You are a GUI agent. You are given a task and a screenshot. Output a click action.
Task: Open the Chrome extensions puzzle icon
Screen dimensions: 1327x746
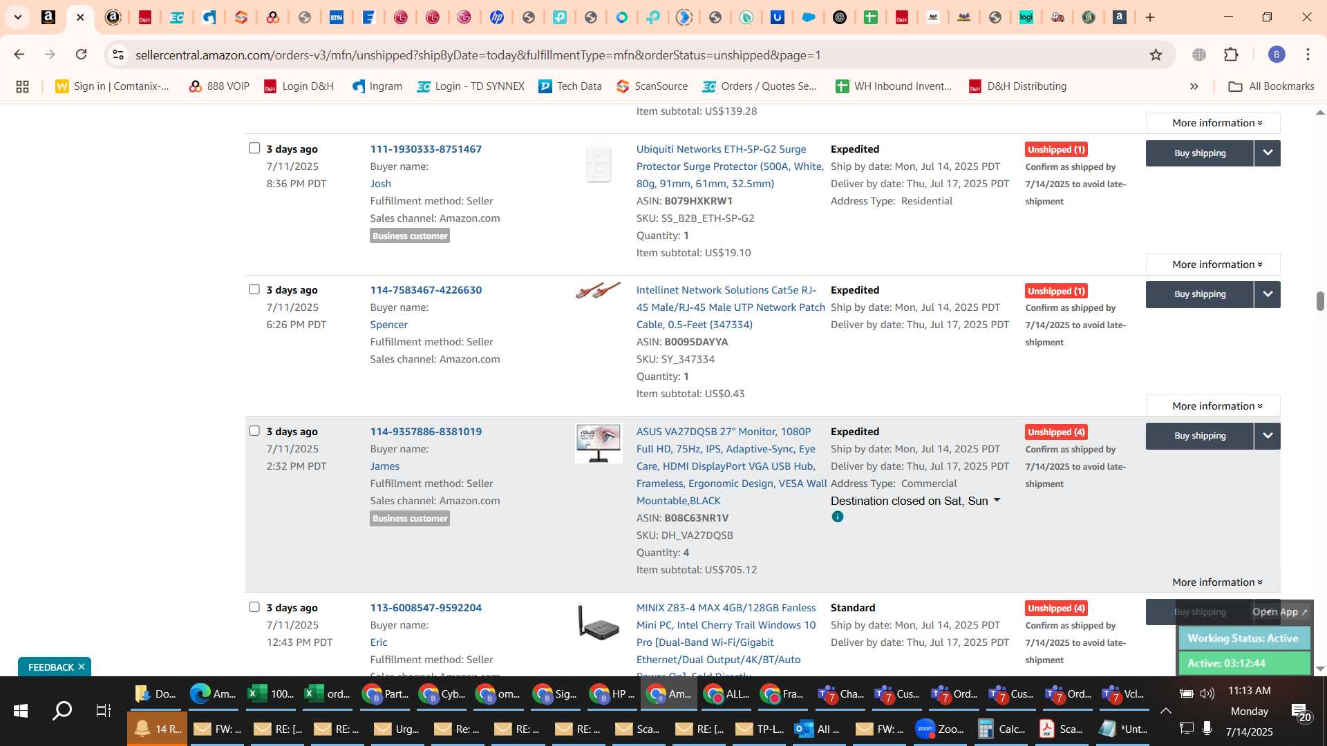click(1231, 55)
